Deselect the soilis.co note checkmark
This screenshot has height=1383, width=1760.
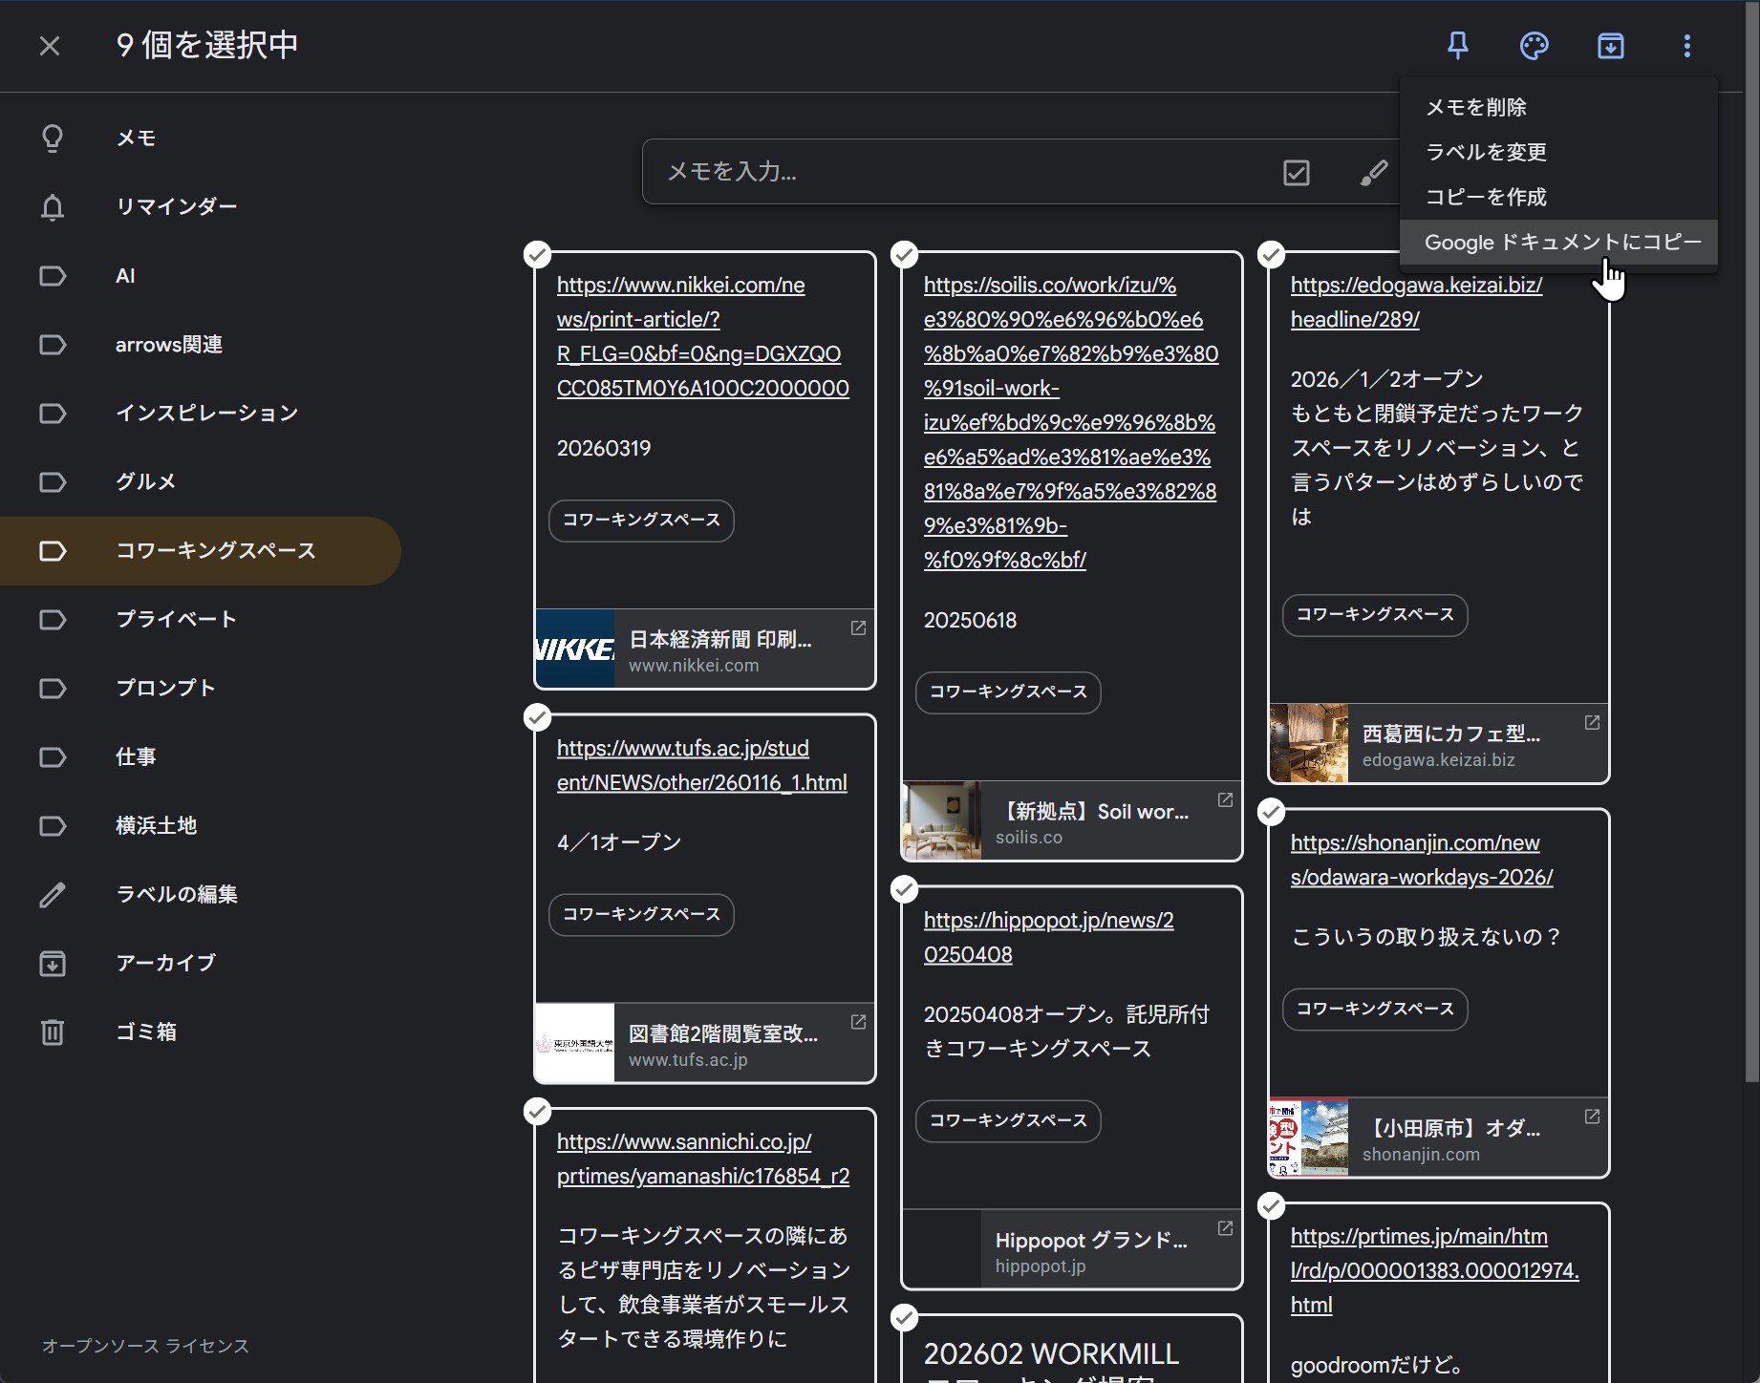coord(904,255)
